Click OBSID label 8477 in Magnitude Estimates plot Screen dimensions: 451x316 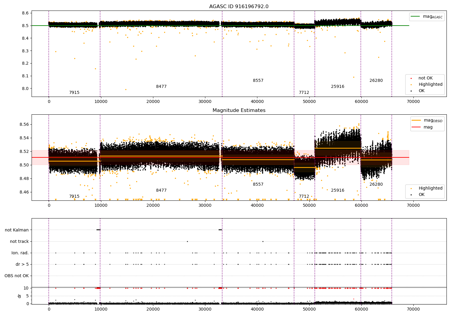point(161,191)
